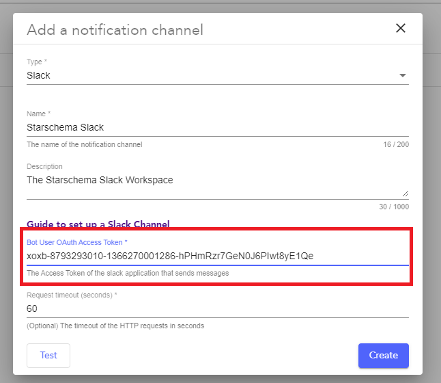441x383 pixels.
Task: Click the Create button
Action: pyautogui.click(x=384, y=356)
